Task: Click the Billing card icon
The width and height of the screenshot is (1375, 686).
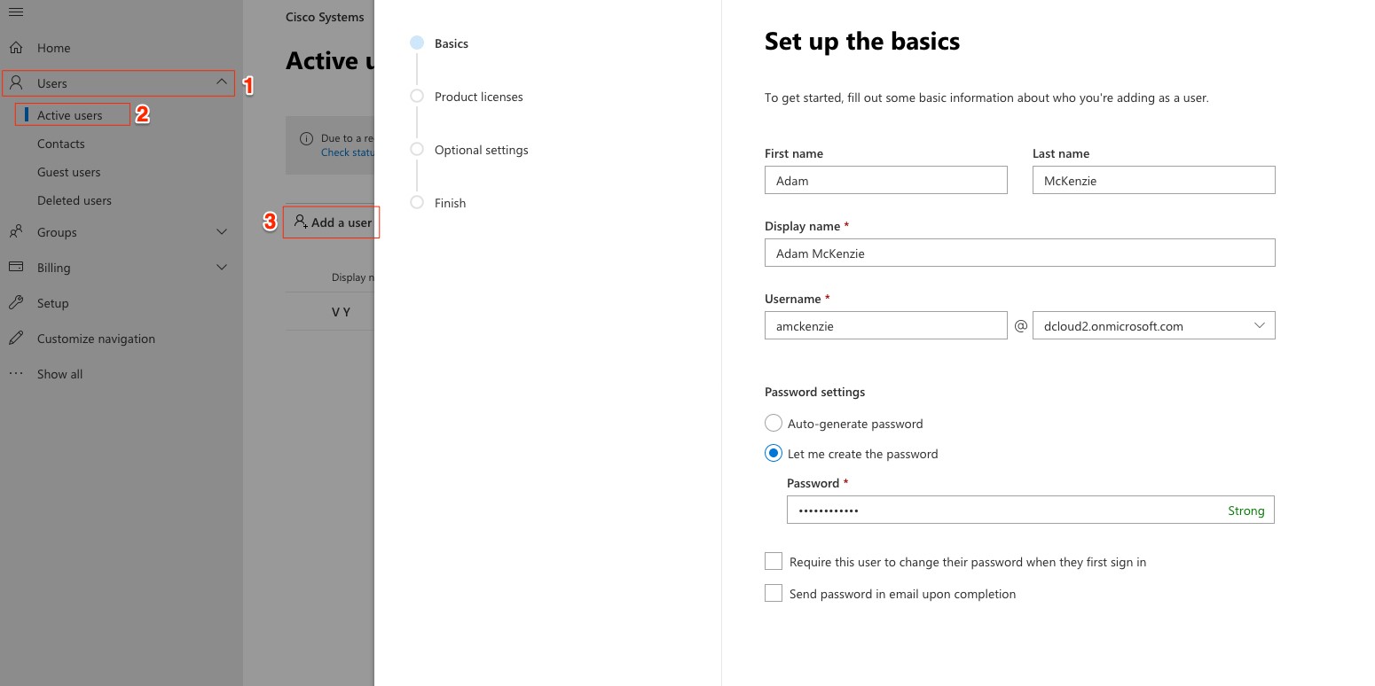Action: [x=16, y=268]
